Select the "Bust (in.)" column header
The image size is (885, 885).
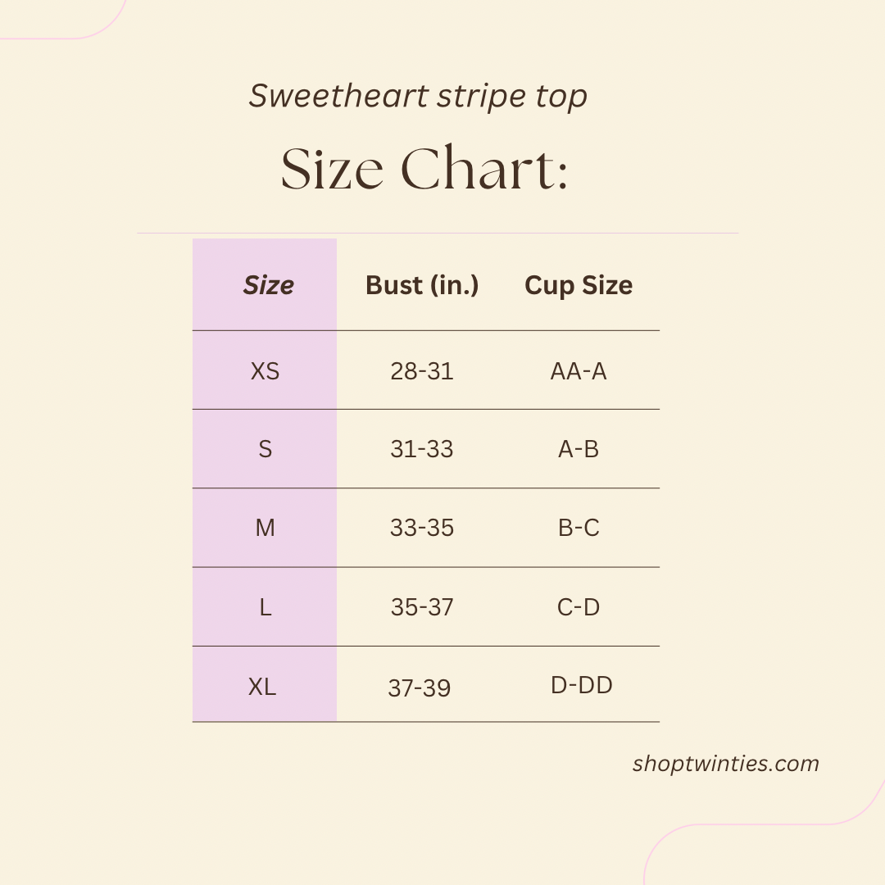click(422, 285)
